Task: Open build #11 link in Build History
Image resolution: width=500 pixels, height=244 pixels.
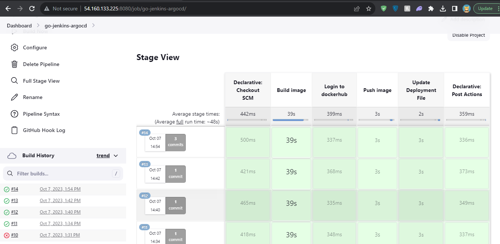Action: pyautogui.click(x=14, y=224)
